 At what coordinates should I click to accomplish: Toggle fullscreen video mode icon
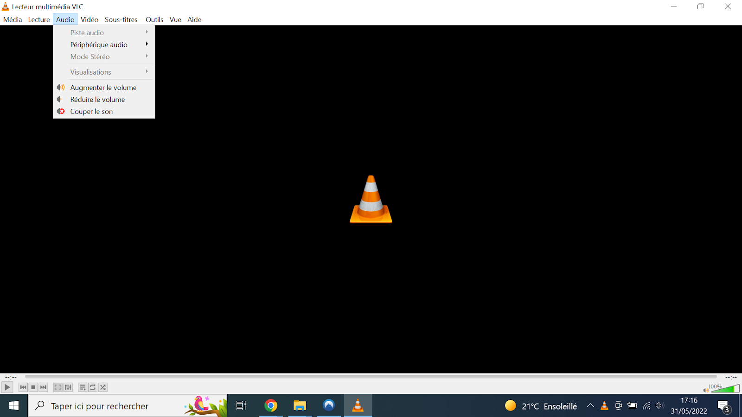[x=58, y=387]
